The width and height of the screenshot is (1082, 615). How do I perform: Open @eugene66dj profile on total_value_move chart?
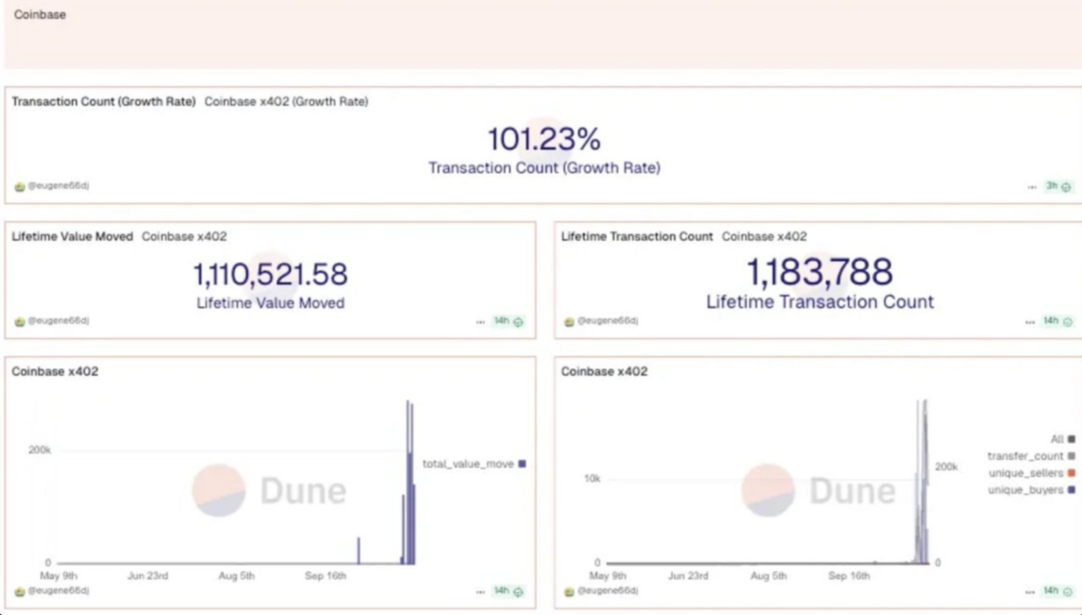tap(59, 590)
